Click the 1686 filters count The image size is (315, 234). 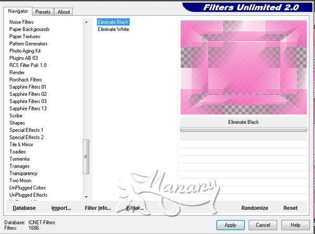click(x=34, y=228)
